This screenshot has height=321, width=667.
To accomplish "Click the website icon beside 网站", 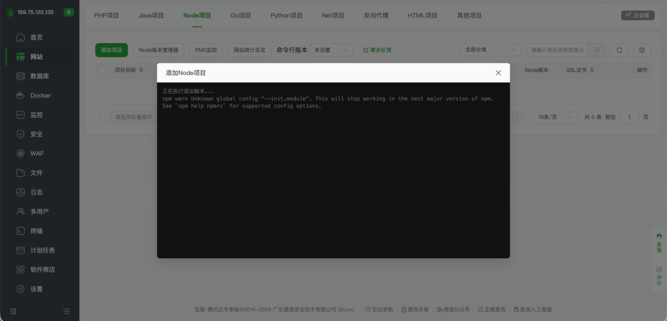I will 20,57.
